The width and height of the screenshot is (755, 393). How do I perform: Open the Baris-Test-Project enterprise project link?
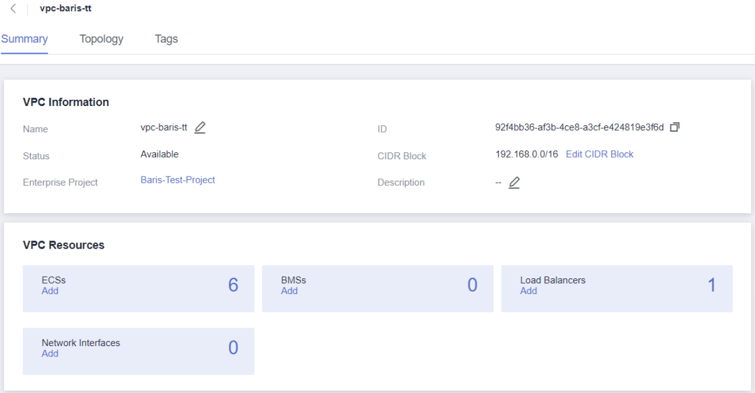click(178, 180)
